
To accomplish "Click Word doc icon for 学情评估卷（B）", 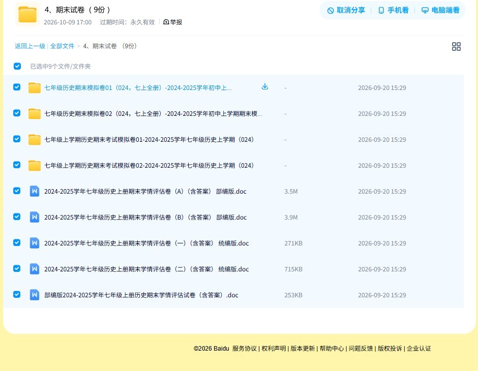I will coord(35,217).
